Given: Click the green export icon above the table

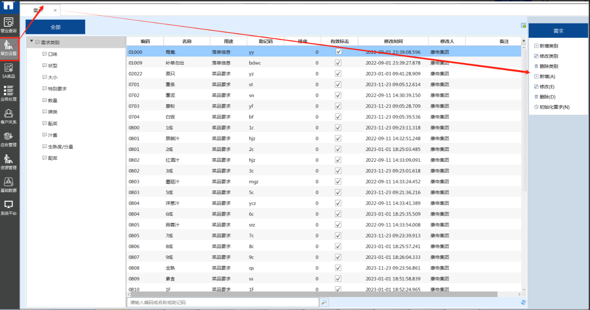Looking at the screenshot, I should pyautogui.click(x=523, y=25).
